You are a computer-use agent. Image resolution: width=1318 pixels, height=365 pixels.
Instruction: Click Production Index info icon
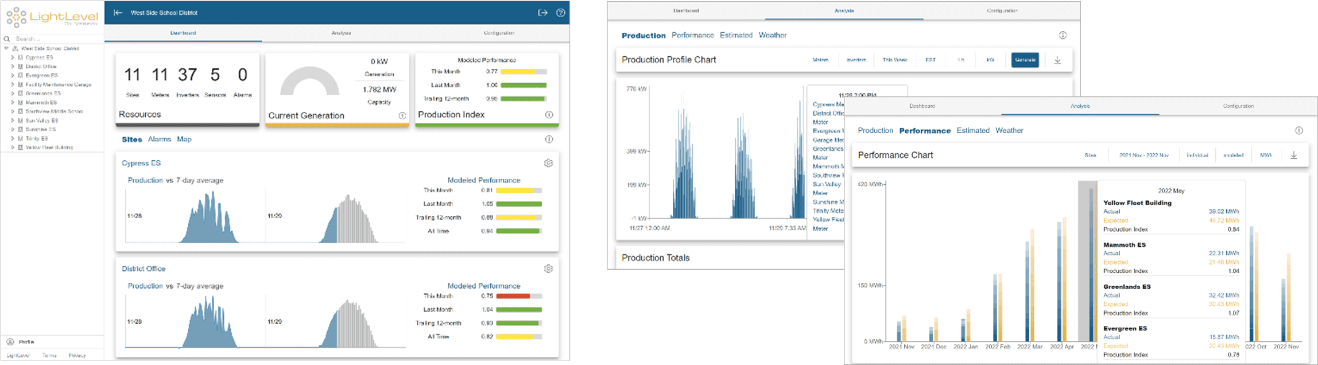pos(549,115)
